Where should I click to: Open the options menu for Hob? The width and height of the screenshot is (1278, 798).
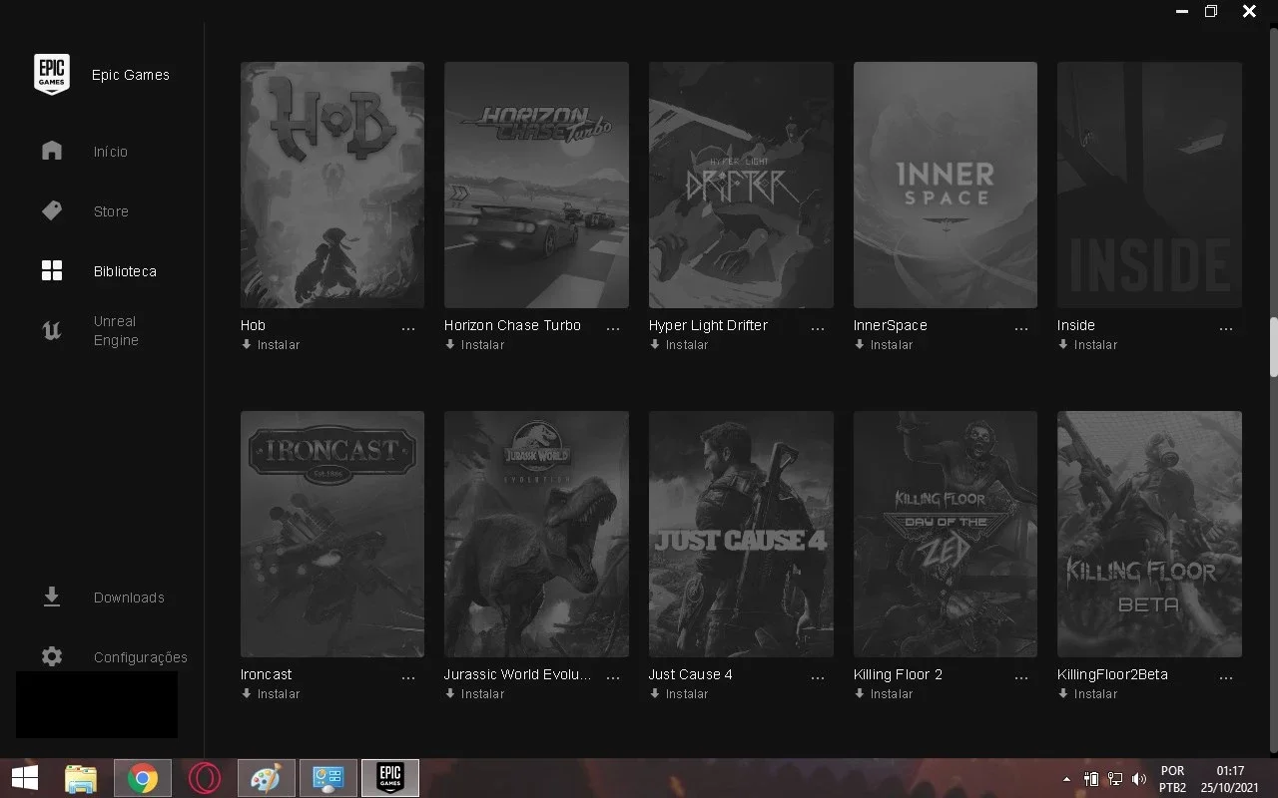click(x=408, y=328)
